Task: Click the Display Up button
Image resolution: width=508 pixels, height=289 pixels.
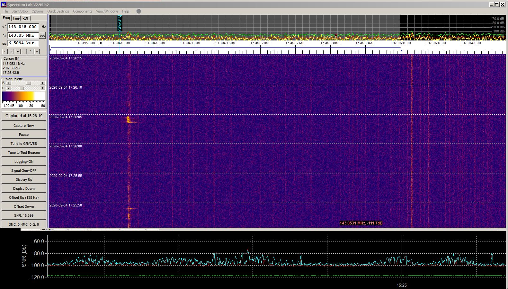Action: click(x=24, y=180)
